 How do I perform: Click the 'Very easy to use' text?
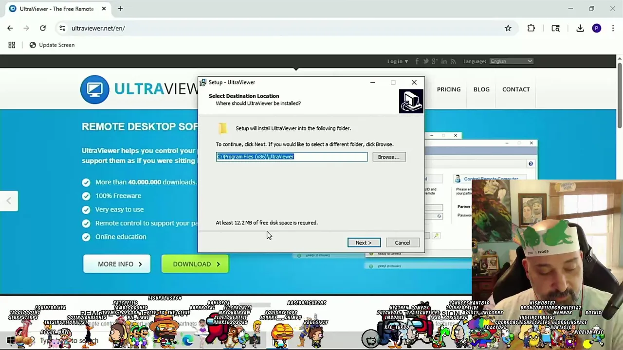point(119,209)
